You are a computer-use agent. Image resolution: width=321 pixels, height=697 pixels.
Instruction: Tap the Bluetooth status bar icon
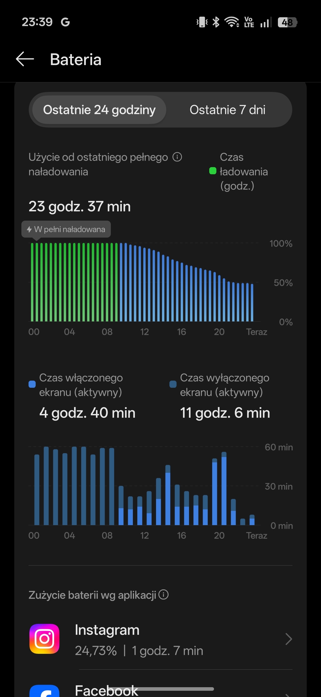click(x=216, y=22)
